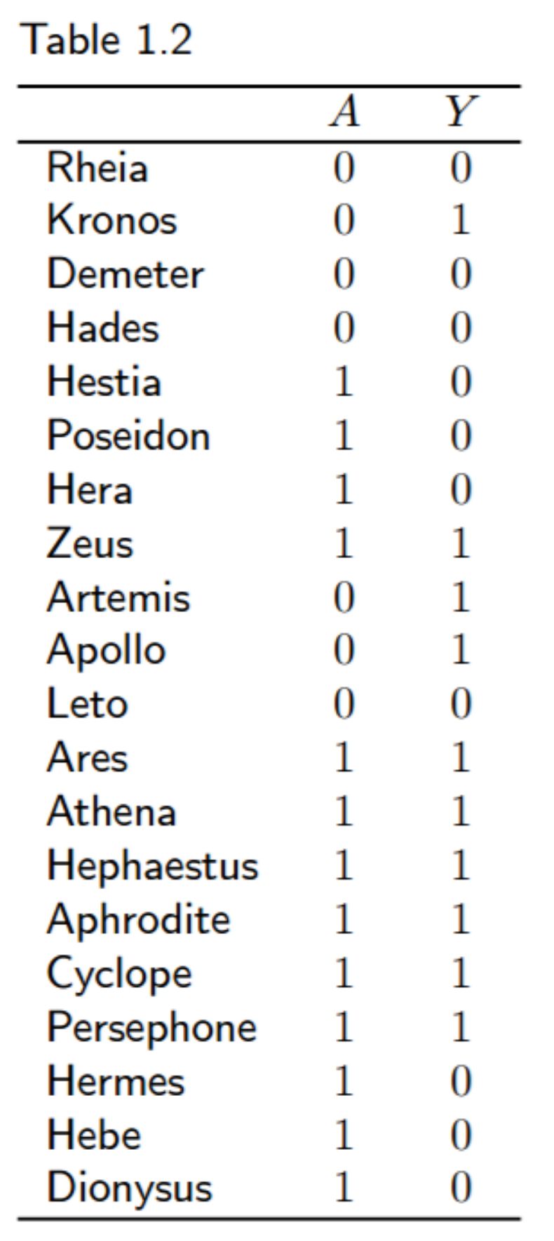
Task: Select the Persephone row name
Action: point(151,1028)
